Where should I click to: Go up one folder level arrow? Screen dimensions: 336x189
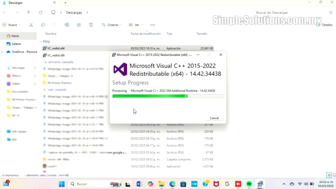(29, 13)
